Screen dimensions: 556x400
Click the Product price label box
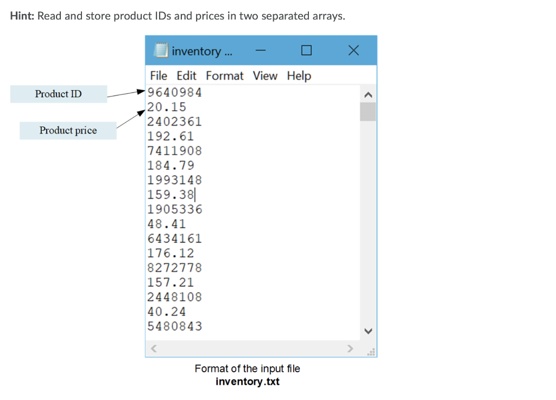68,130
